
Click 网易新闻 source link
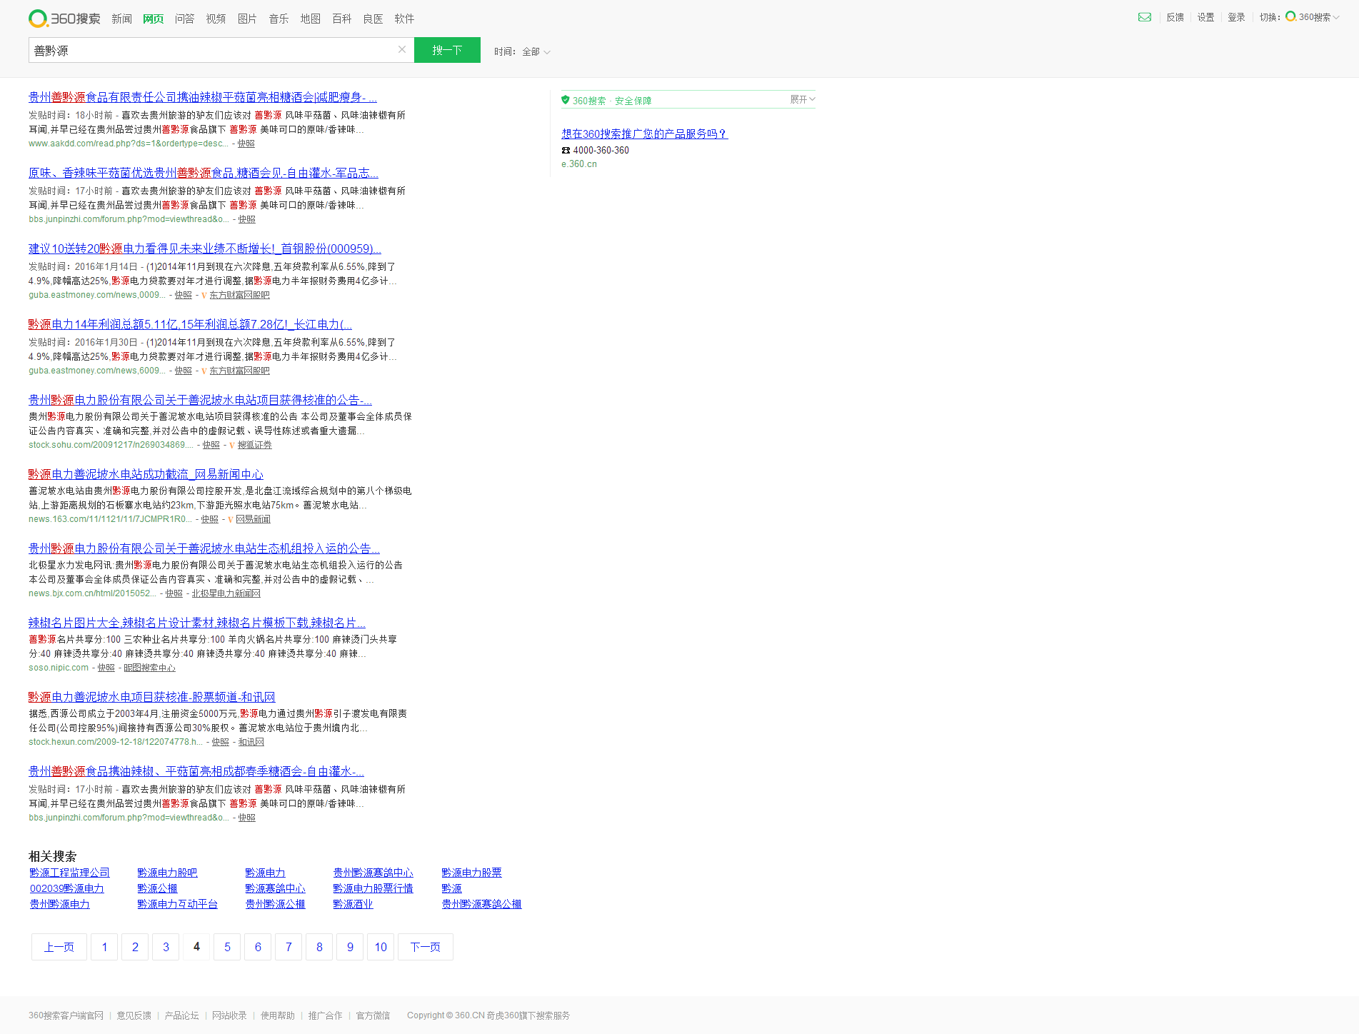click(x=253, y=519)
